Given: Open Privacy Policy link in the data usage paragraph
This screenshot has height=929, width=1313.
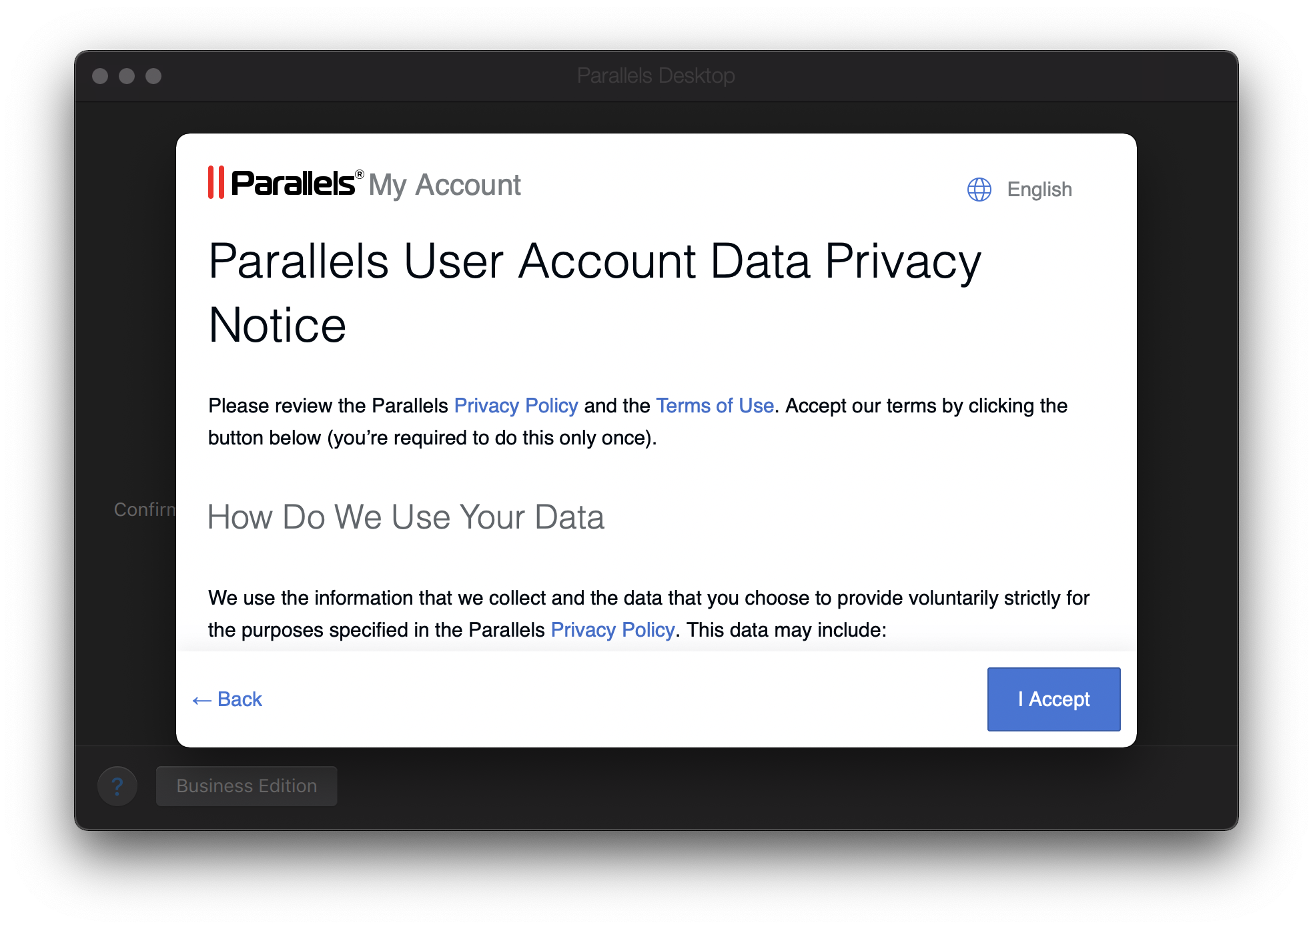Looking at the screenshot, I should pyautogui.click(x=612, y=630).
